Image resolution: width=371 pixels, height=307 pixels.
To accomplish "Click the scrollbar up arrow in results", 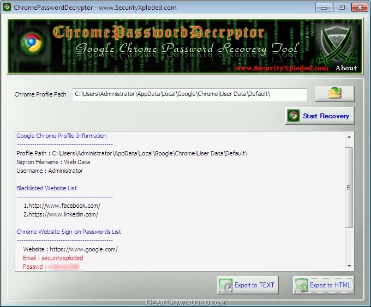I will point(349,137).
